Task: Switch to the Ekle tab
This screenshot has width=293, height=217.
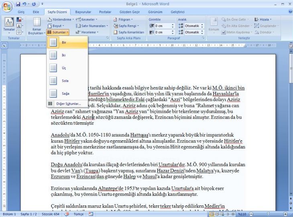Action: [x=36, y=12]
